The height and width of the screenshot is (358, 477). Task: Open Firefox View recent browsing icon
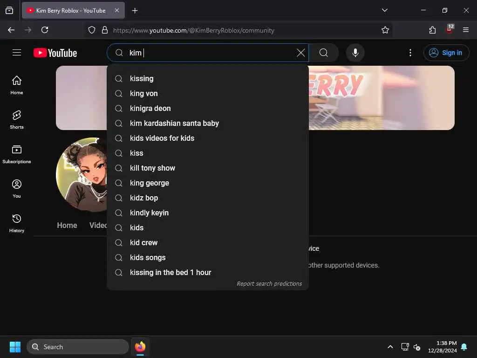click(9, 10)
